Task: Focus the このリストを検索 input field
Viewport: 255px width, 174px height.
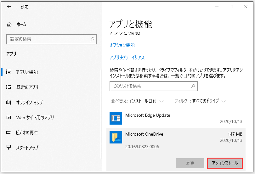Action: 154,86
